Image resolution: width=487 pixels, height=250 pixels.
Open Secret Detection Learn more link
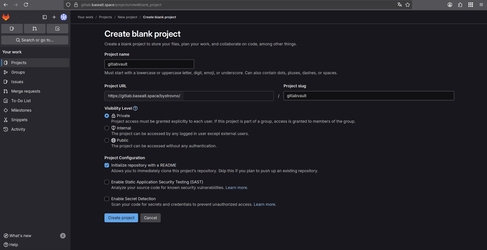(264, 204)
